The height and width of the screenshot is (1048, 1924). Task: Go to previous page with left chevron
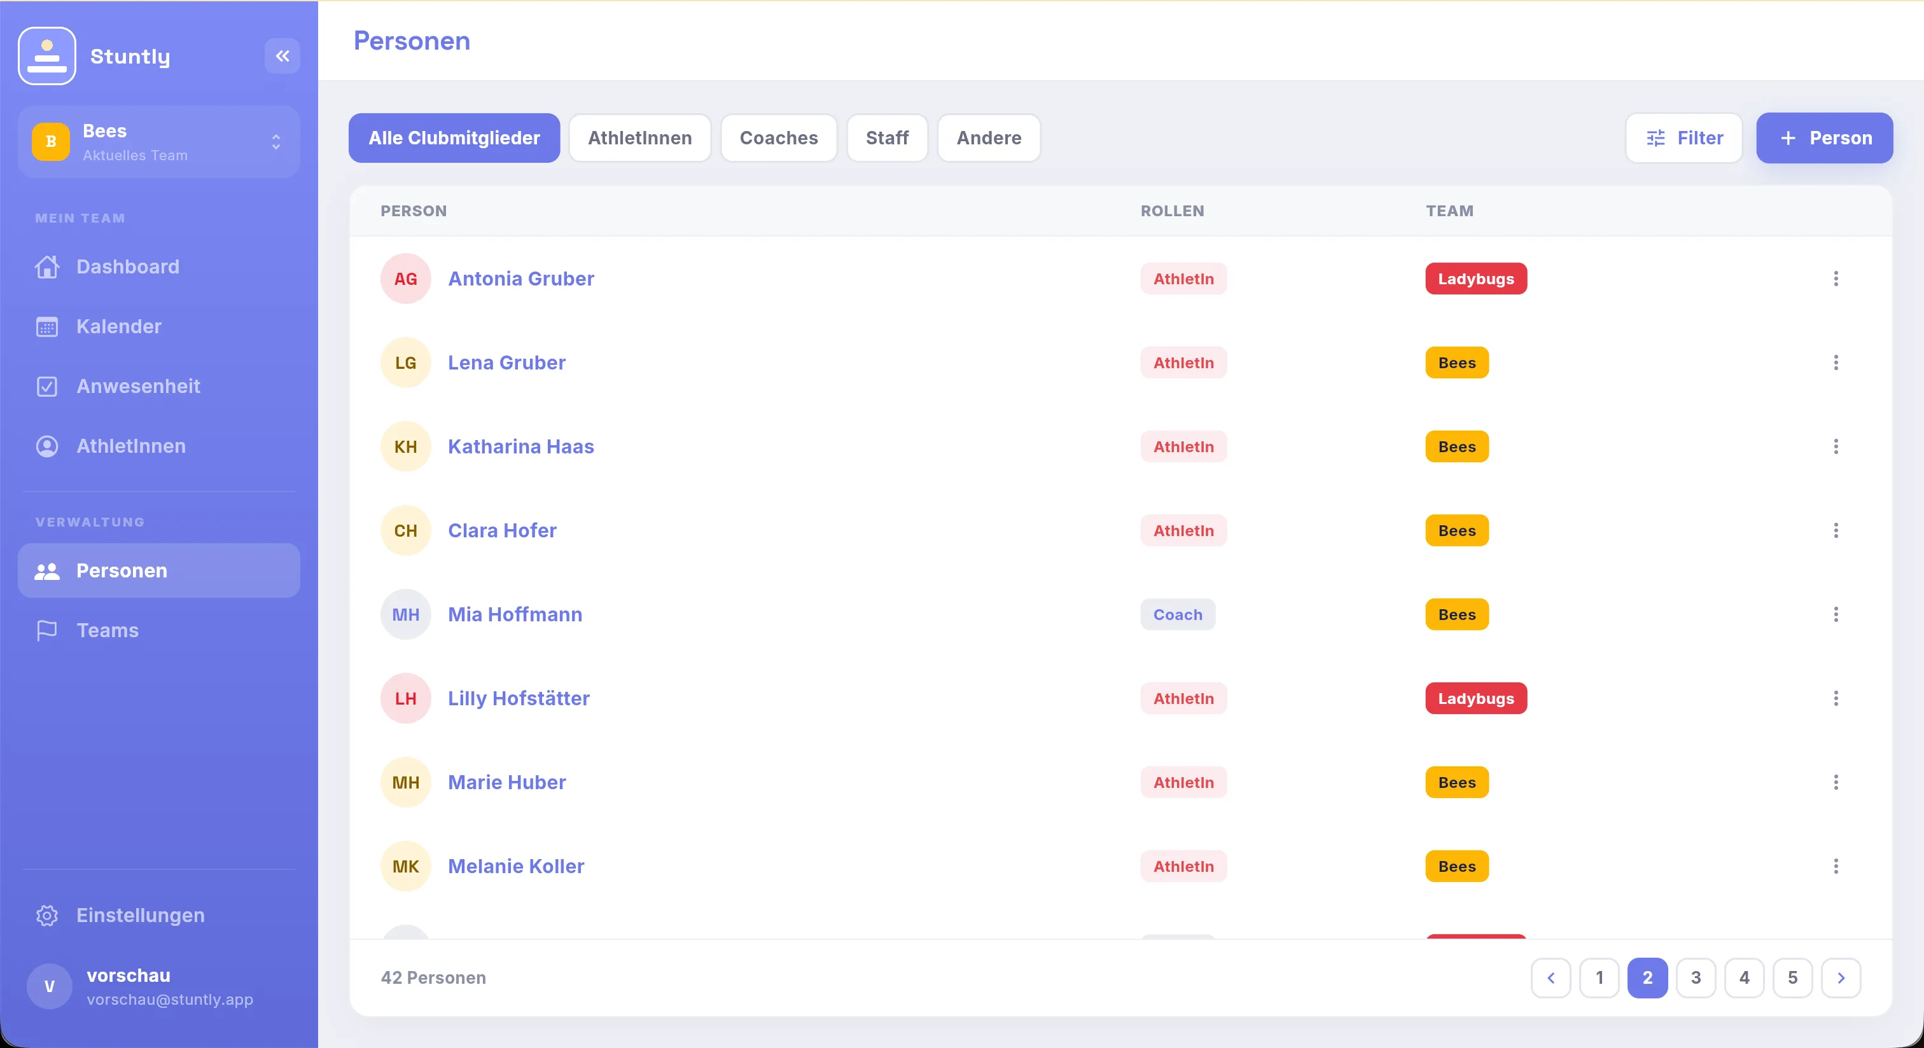click(x=1551, y=978)
